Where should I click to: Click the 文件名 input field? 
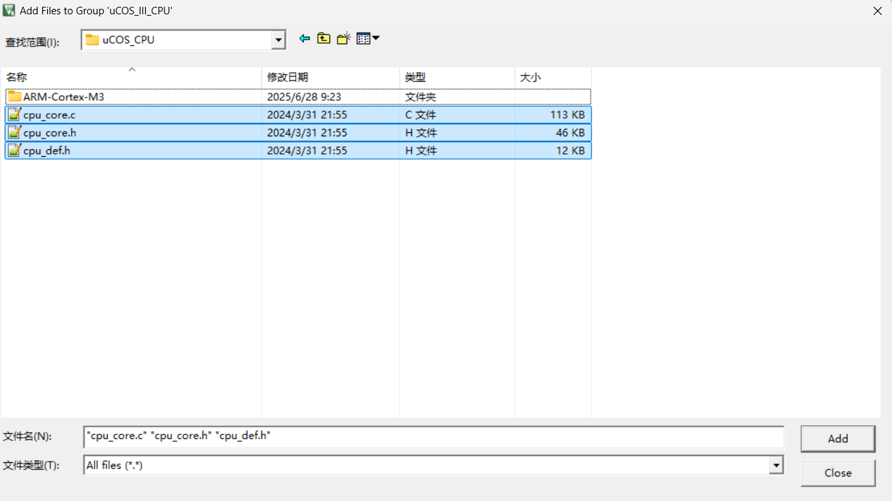434,437
